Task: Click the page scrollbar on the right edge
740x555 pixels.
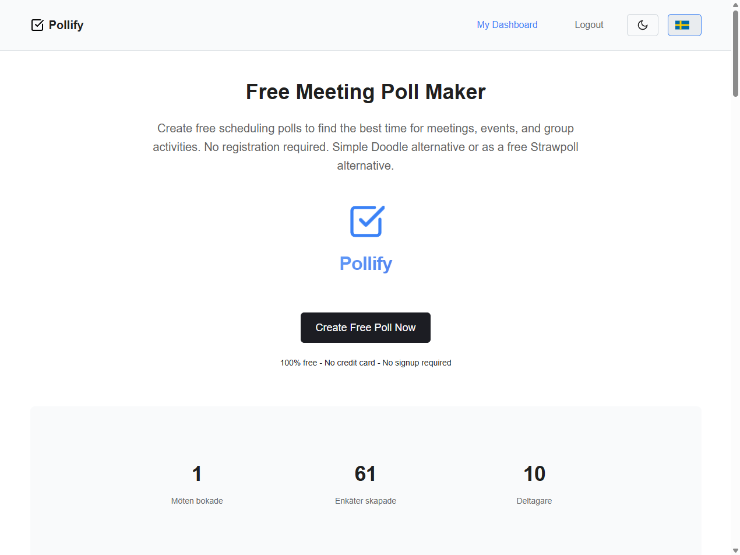Action: (735, 50)
